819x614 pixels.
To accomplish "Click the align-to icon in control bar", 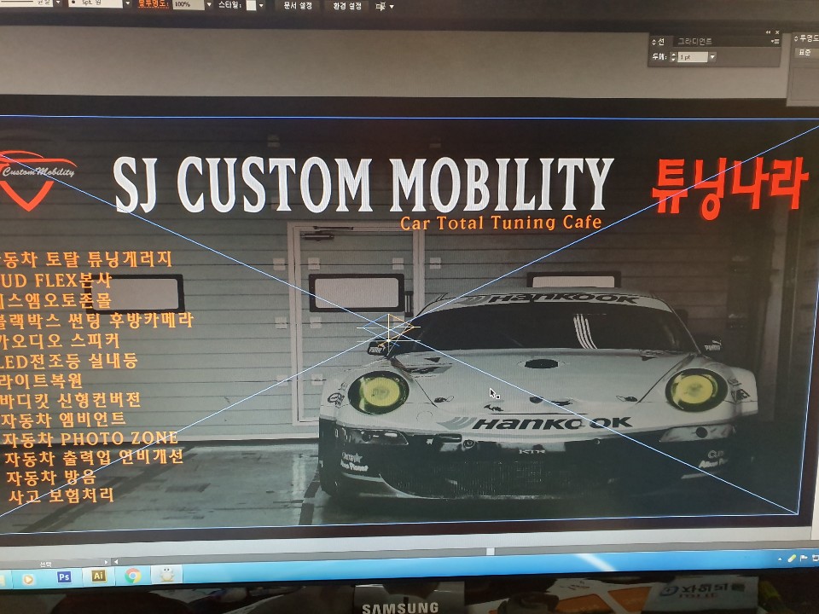I will click(x=380, y=6).
